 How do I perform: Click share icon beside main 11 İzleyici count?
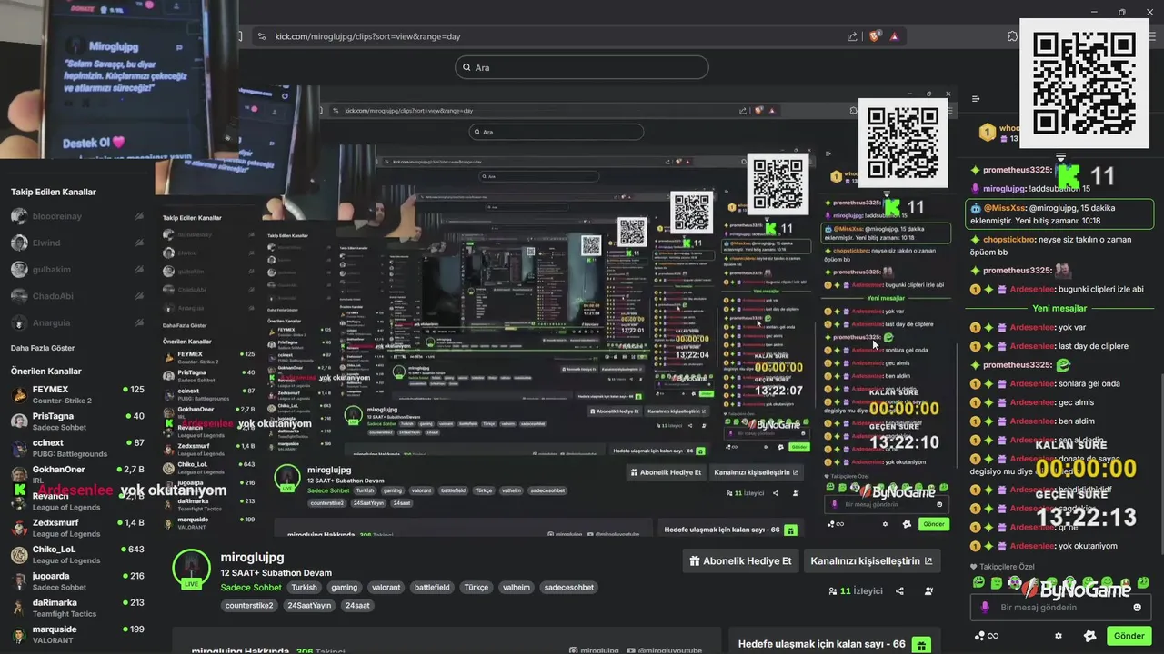pyautogui.click(x=899, y=590)
